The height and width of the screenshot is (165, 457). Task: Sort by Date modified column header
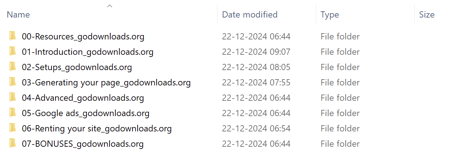[250, 15]
